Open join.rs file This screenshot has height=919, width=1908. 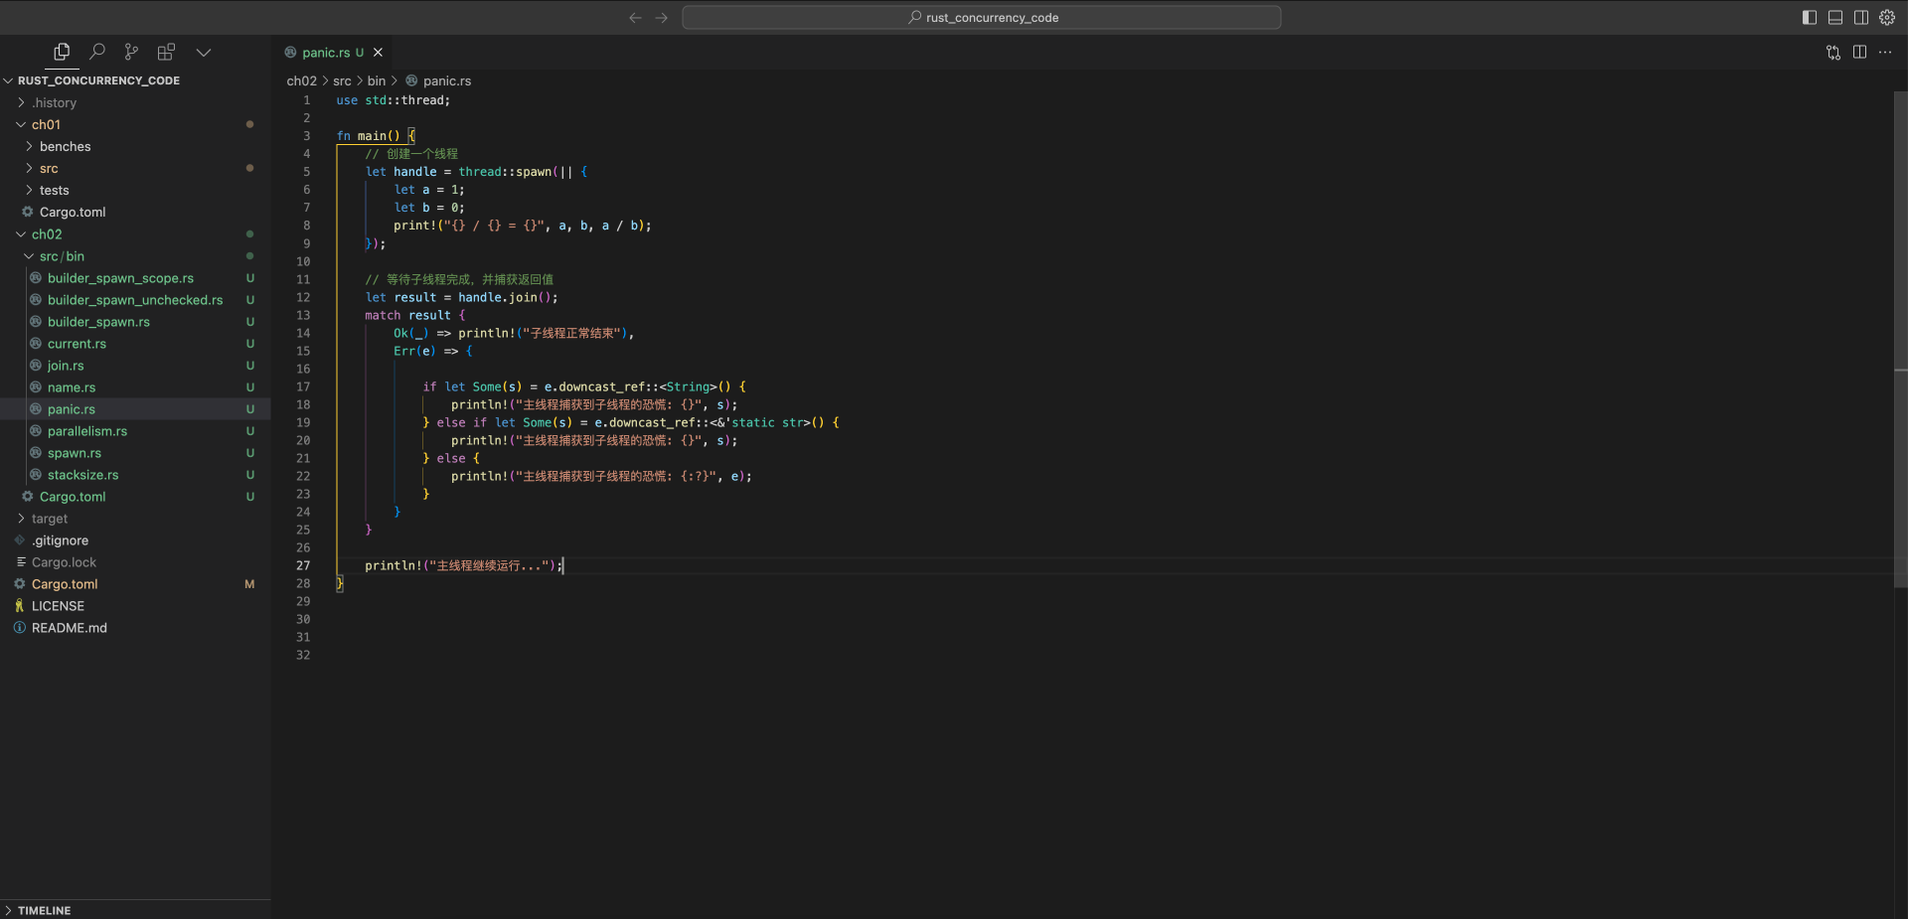point(135,366)
